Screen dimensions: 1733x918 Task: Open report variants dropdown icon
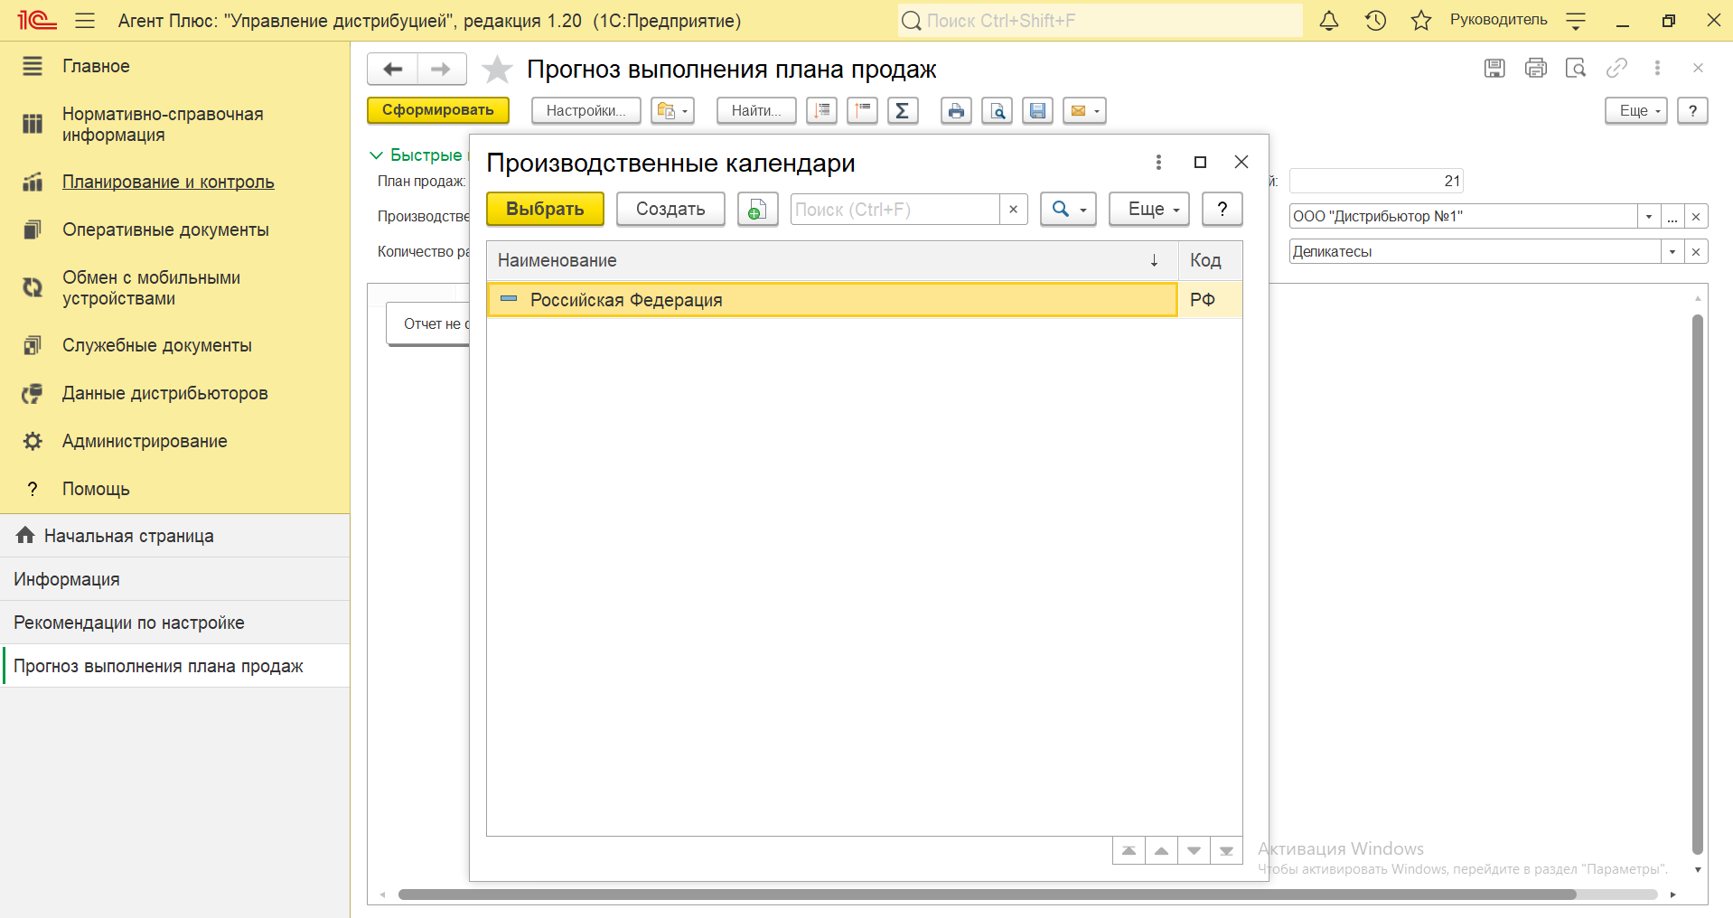pyautogui.click(x=672, y=110)
